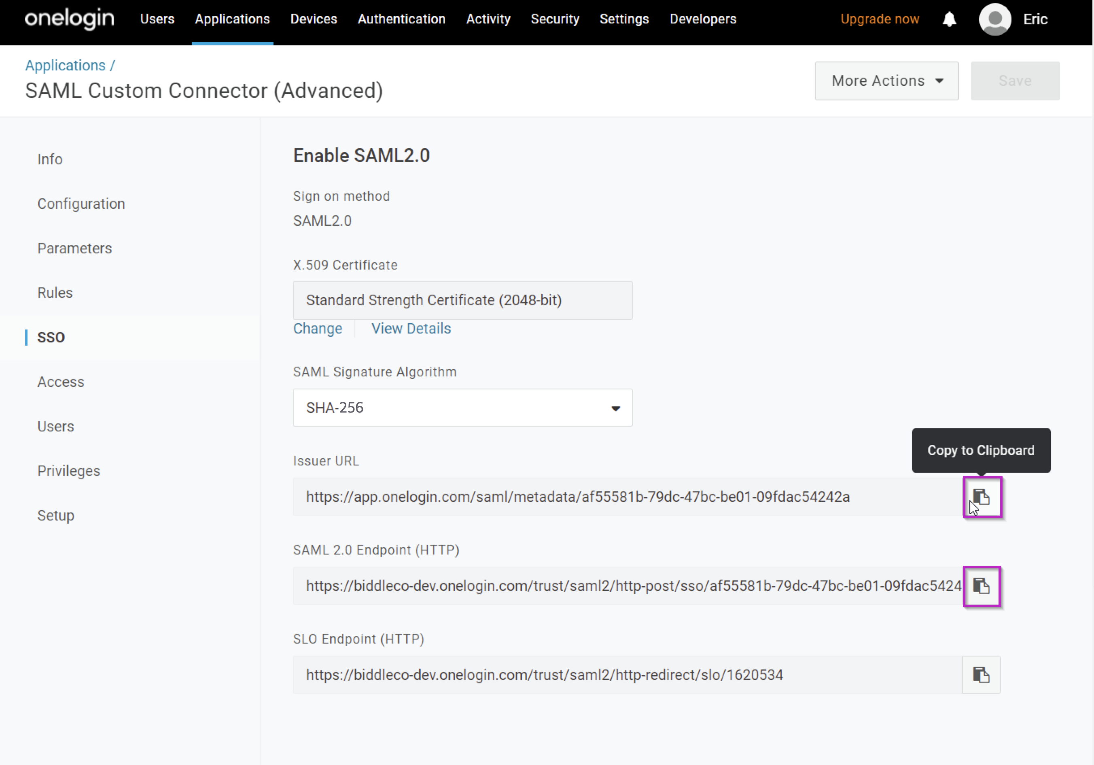Screen dimensions: 1094x765
Task: Copy the SLO Endpoint URL
Action: coord(981,675)
